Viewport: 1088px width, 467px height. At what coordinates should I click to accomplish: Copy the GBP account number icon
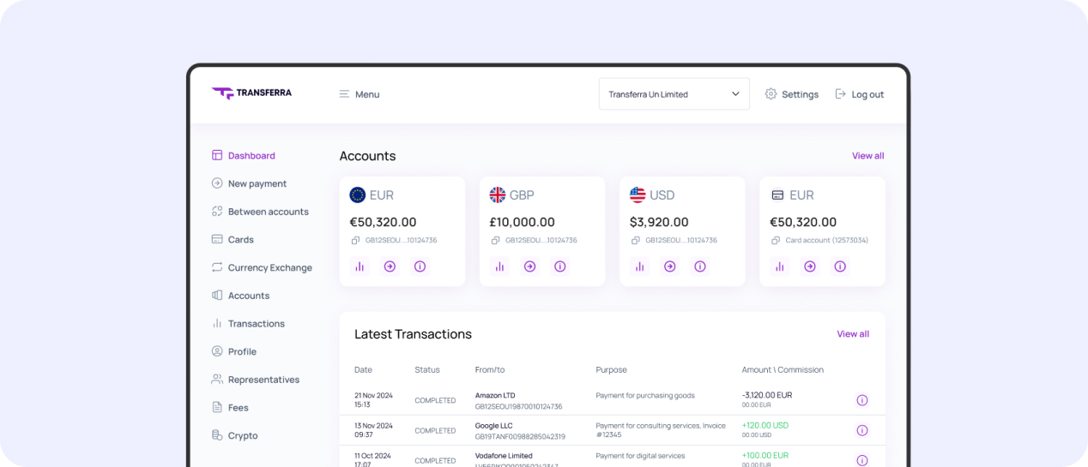[495, 241]
